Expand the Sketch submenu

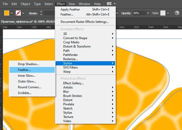click(85, 108)
